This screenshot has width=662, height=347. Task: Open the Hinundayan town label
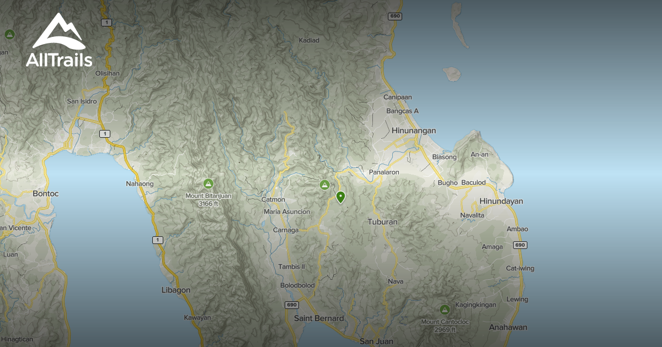tap(503, 201)
